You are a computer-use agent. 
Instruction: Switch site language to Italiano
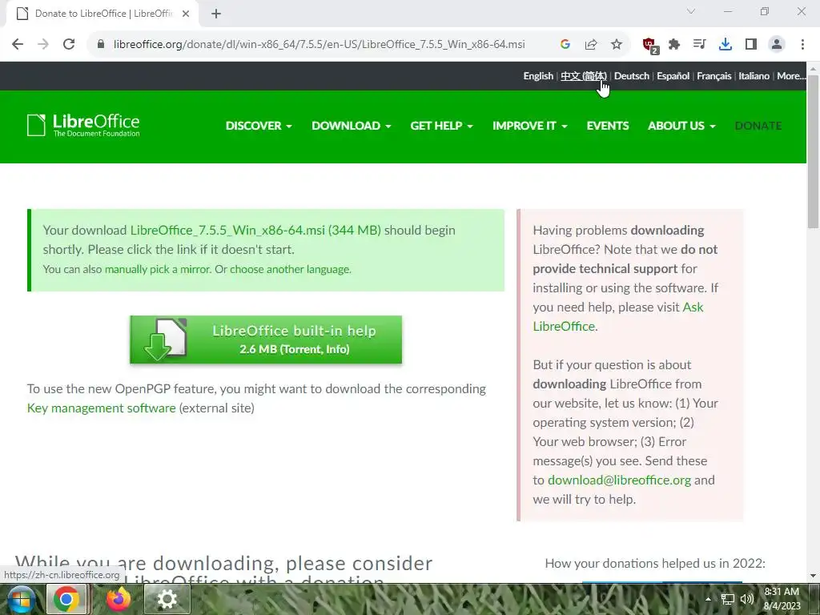coord(754,76)
